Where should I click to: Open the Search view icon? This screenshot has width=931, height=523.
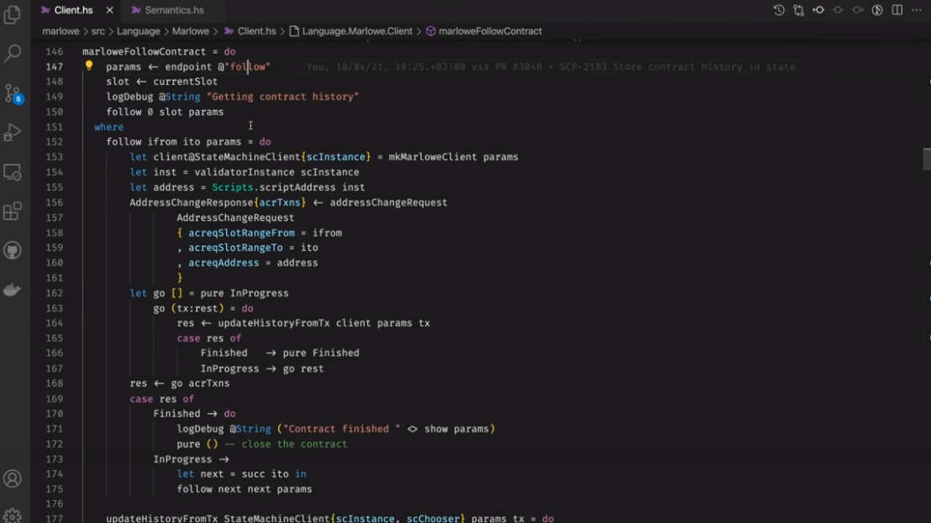[13, 54]
